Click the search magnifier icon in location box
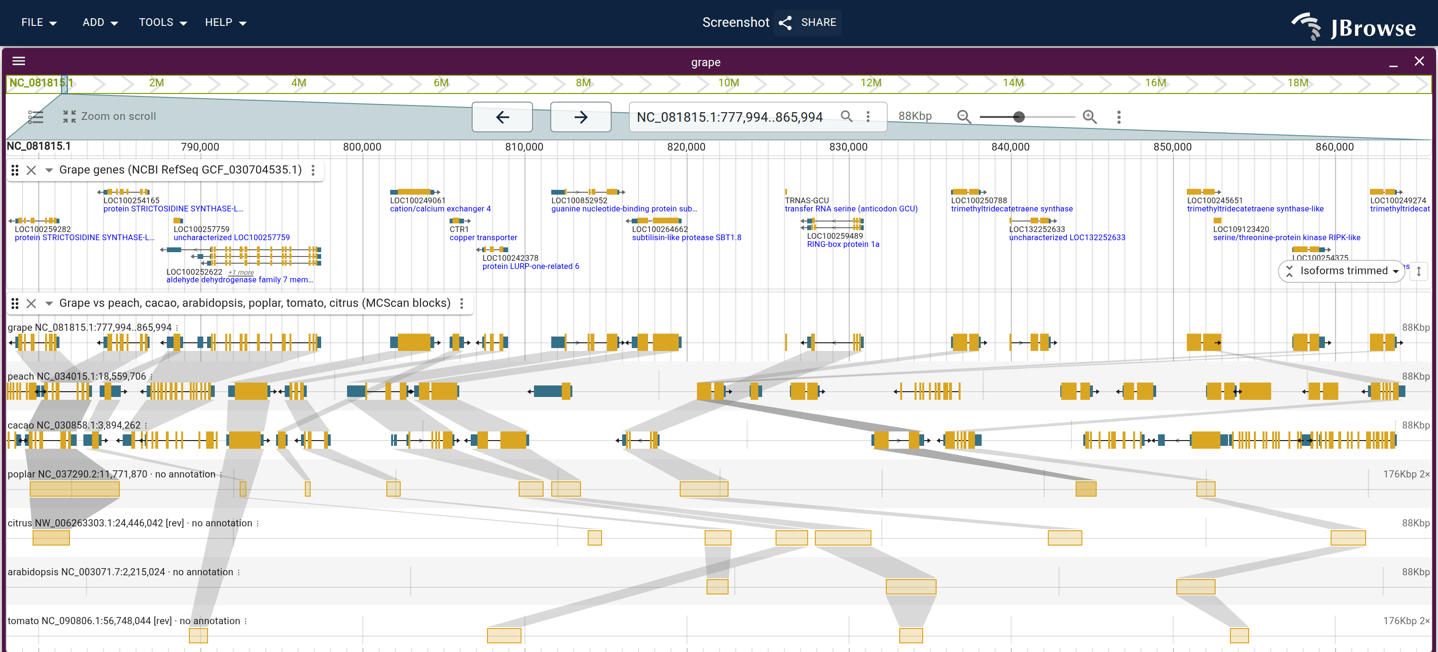Screen dimensions: 1438x652 (847, 116)
